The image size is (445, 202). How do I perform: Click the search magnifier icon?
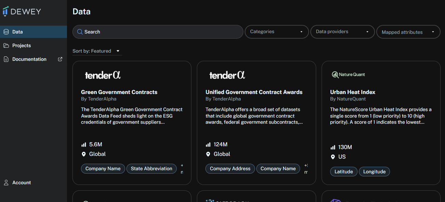(x=80, y=32)
